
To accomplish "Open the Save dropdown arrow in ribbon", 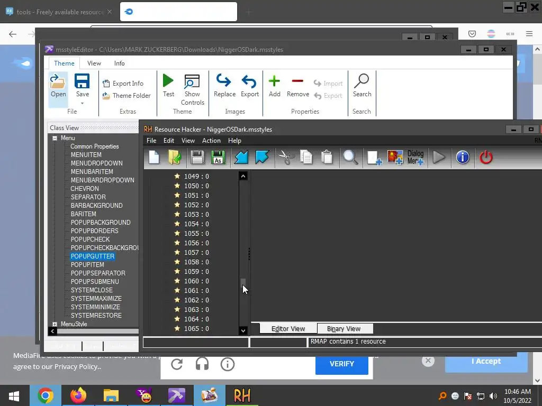I will pos(82,103).
